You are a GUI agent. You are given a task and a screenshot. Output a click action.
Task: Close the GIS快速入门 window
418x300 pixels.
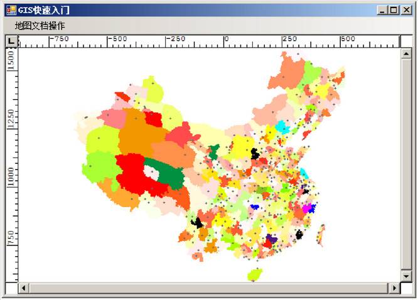406,10
